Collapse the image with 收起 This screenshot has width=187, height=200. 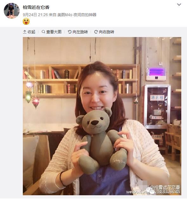click(29, 32)
